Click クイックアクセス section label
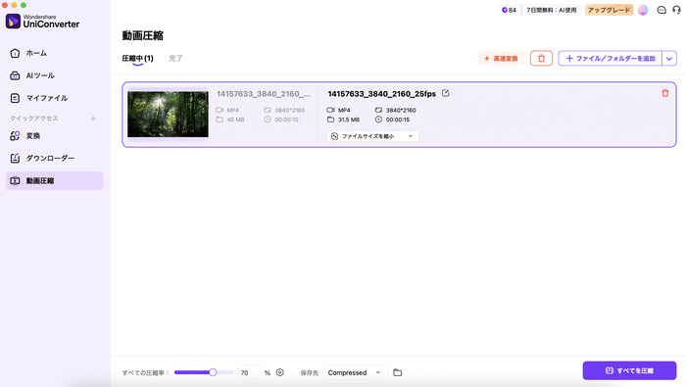 click(x=34, y=119)
